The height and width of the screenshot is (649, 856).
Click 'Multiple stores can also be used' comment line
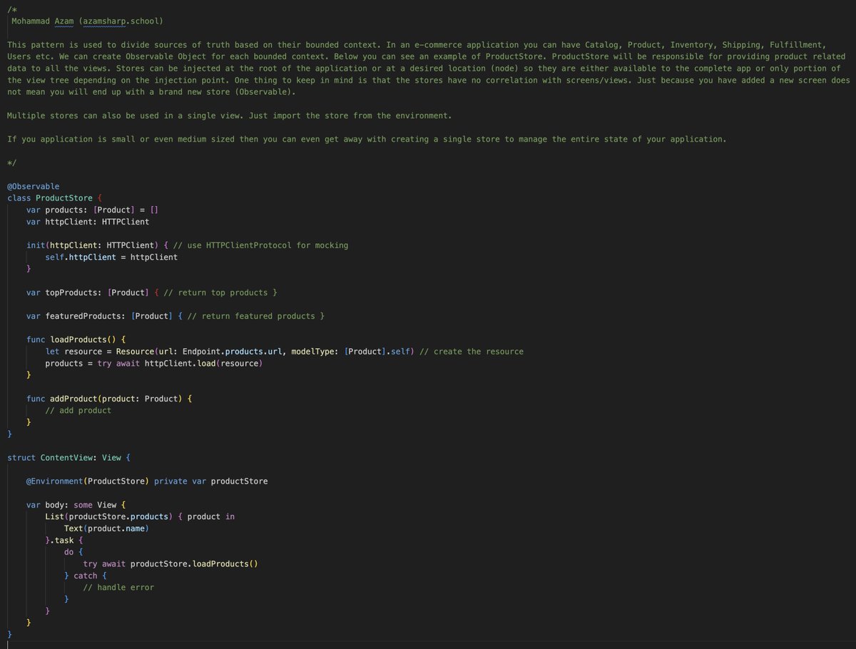230,116
